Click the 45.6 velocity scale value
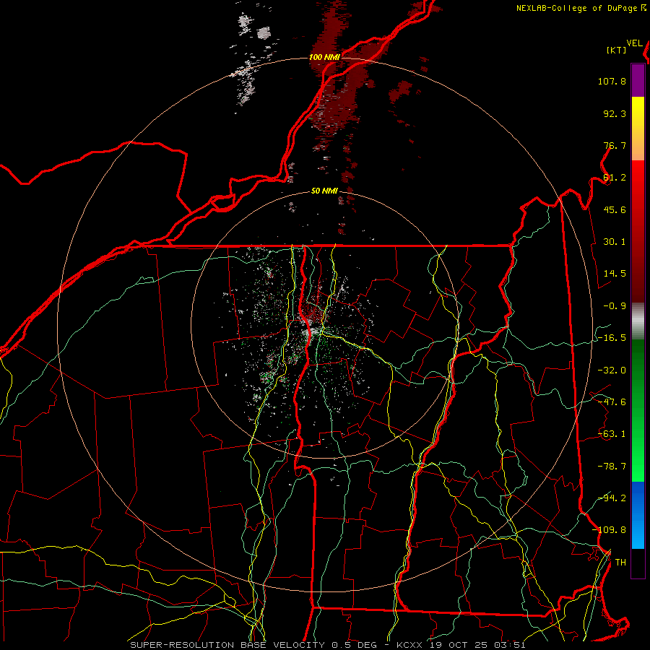The width and height of the screenshot is (650, 650). [615, 209]
